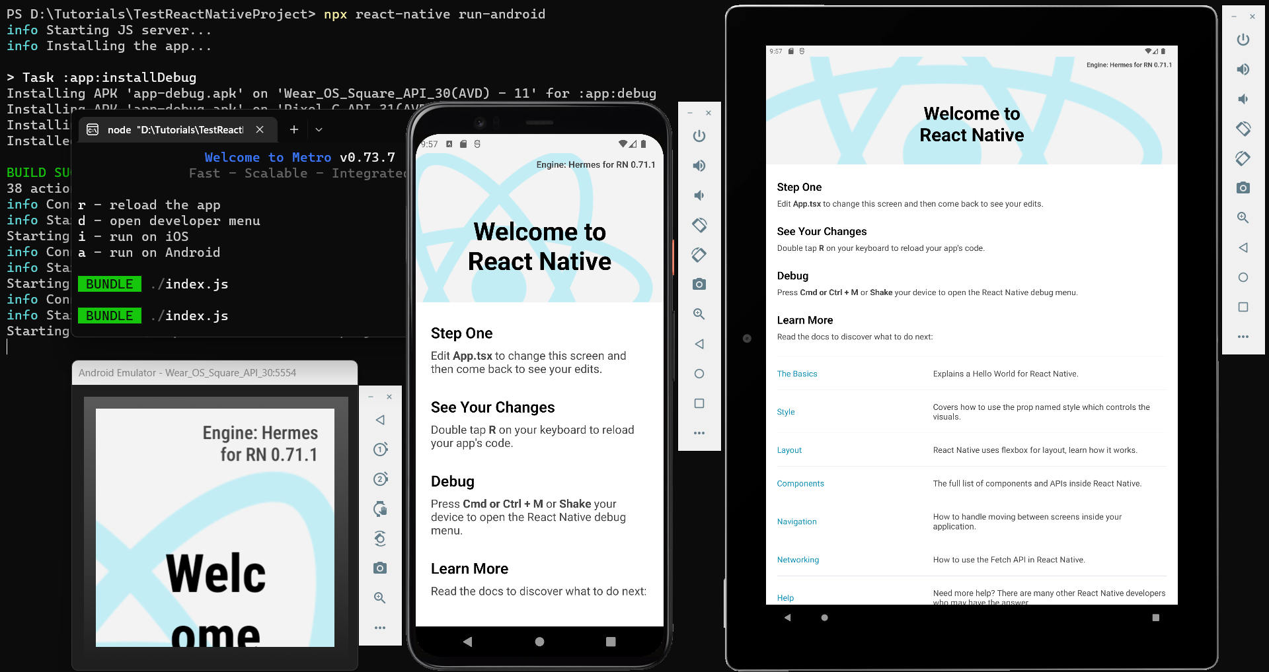This screenshot has height=672, width=1269.
Task: Open Navigation link on tablet
Action: (x=796, y=521)
